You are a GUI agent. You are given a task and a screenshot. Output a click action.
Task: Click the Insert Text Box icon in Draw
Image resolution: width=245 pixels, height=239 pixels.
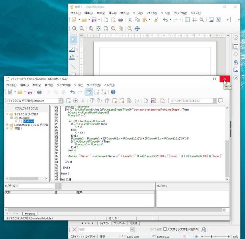click(x=218, y=20)
